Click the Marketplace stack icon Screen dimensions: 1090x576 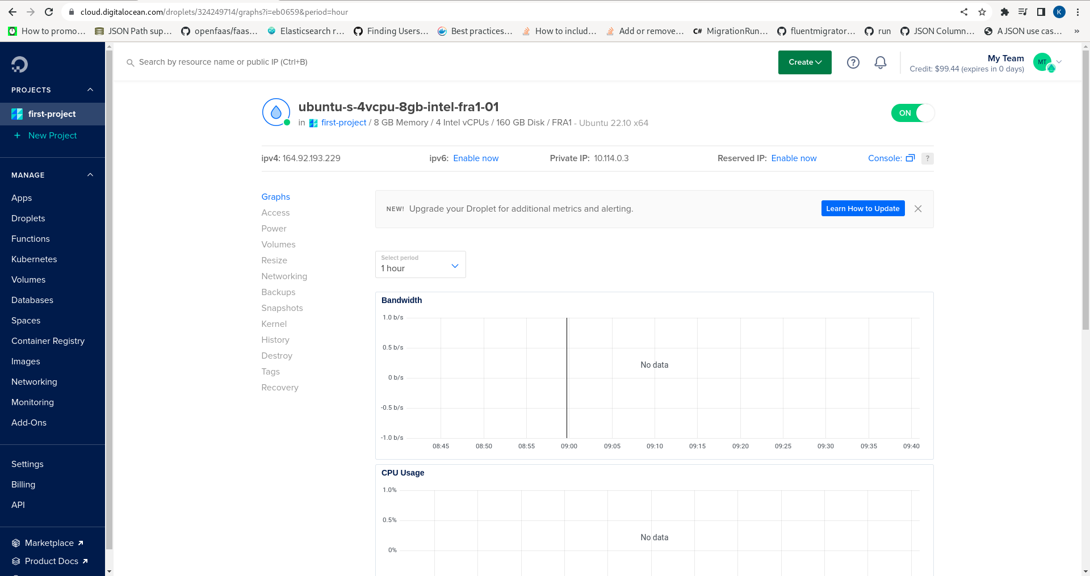point(16,543)
